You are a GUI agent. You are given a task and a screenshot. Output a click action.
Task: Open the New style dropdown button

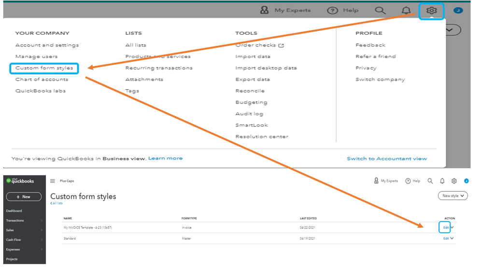(x=453, y=196)
